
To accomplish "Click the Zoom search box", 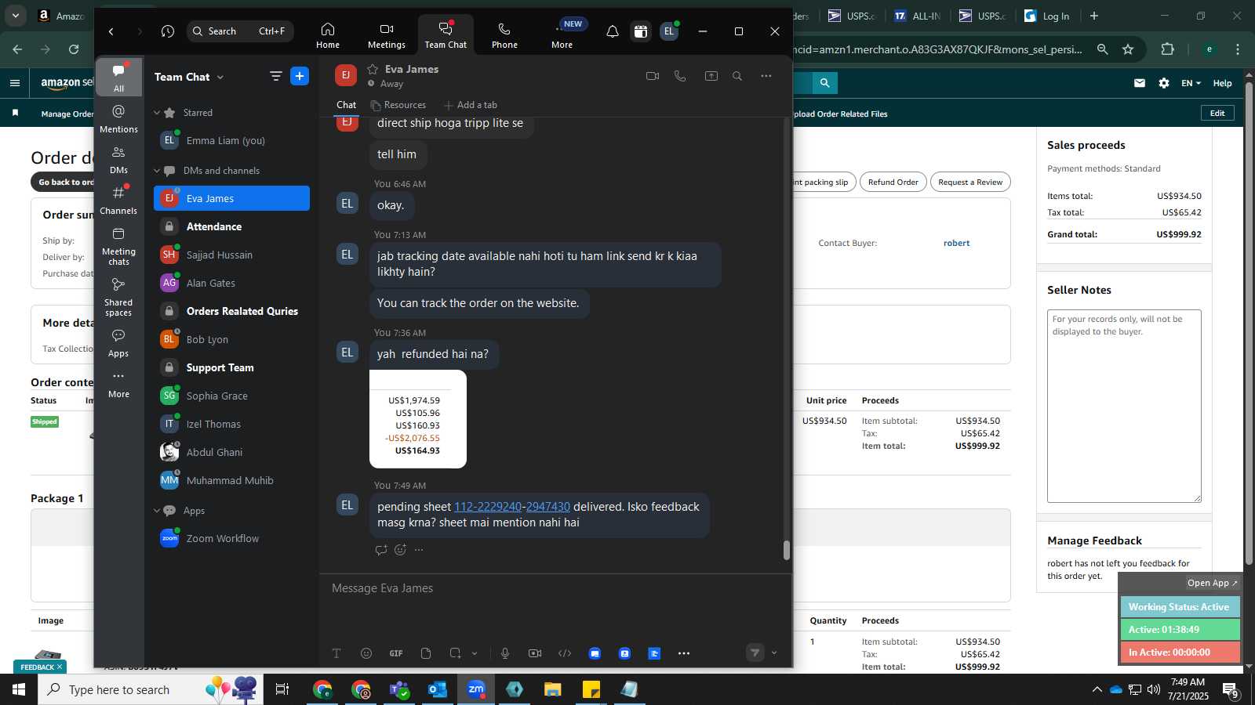I will point(240,31).
